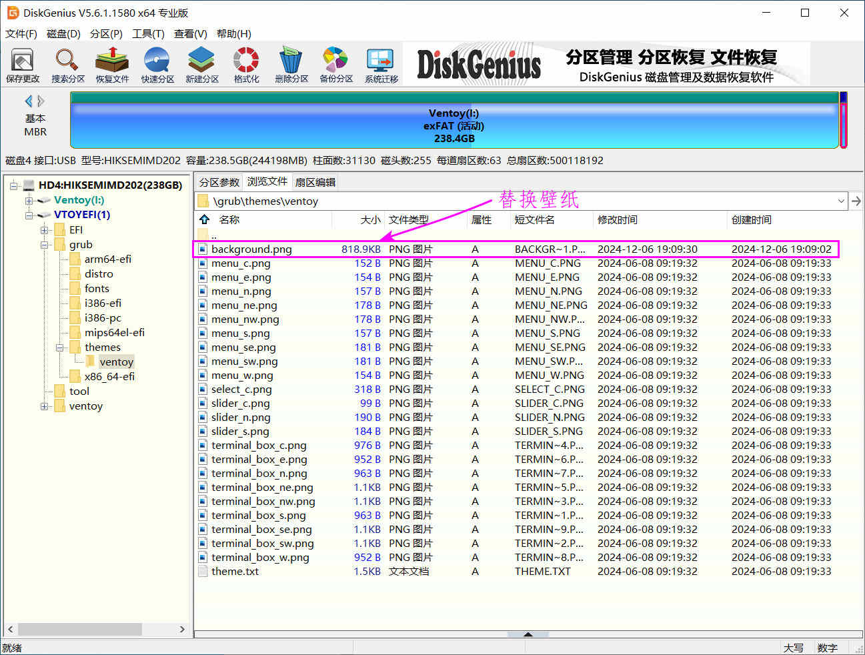Select the background.png file icon
Screen dimensions: 865x655
point(203,249)
